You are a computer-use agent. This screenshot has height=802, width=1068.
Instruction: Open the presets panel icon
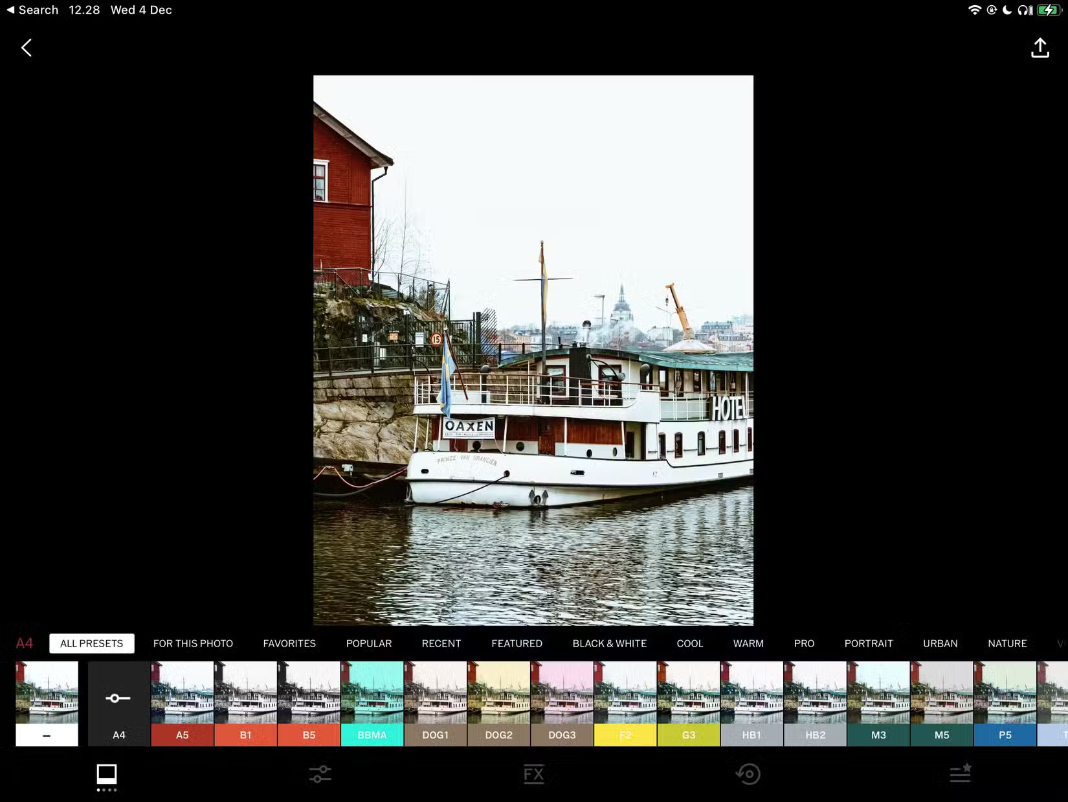coord(107,774)
